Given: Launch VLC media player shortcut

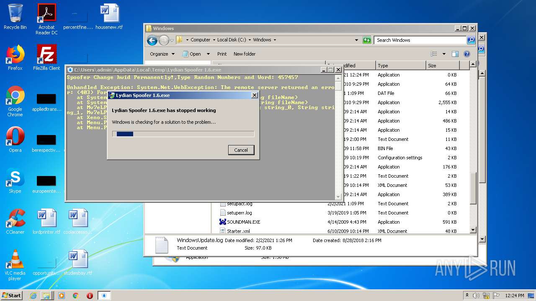Looking at the screenshot, I should [x=15, y=265].
